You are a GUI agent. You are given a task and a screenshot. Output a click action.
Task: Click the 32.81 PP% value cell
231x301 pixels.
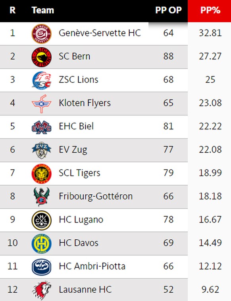pyautogui.click(x=210, y=33)
